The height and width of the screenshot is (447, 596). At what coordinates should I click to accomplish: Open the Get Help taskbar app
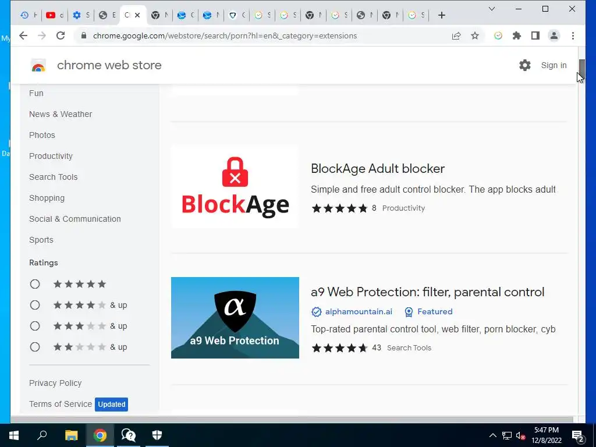pos(129,435)
